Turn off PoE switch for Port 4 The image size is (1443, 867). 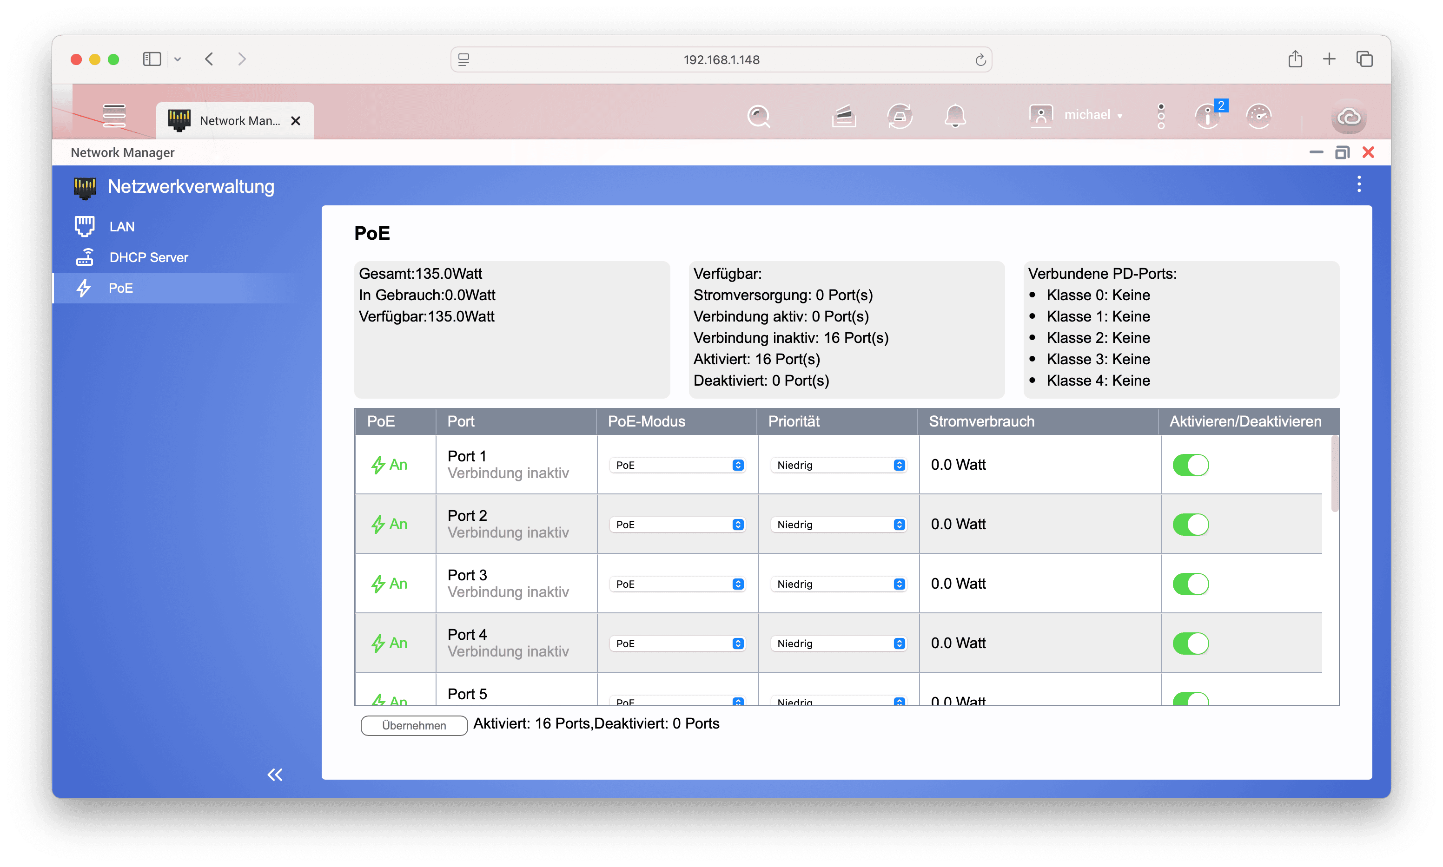(x=1190, y=643)
